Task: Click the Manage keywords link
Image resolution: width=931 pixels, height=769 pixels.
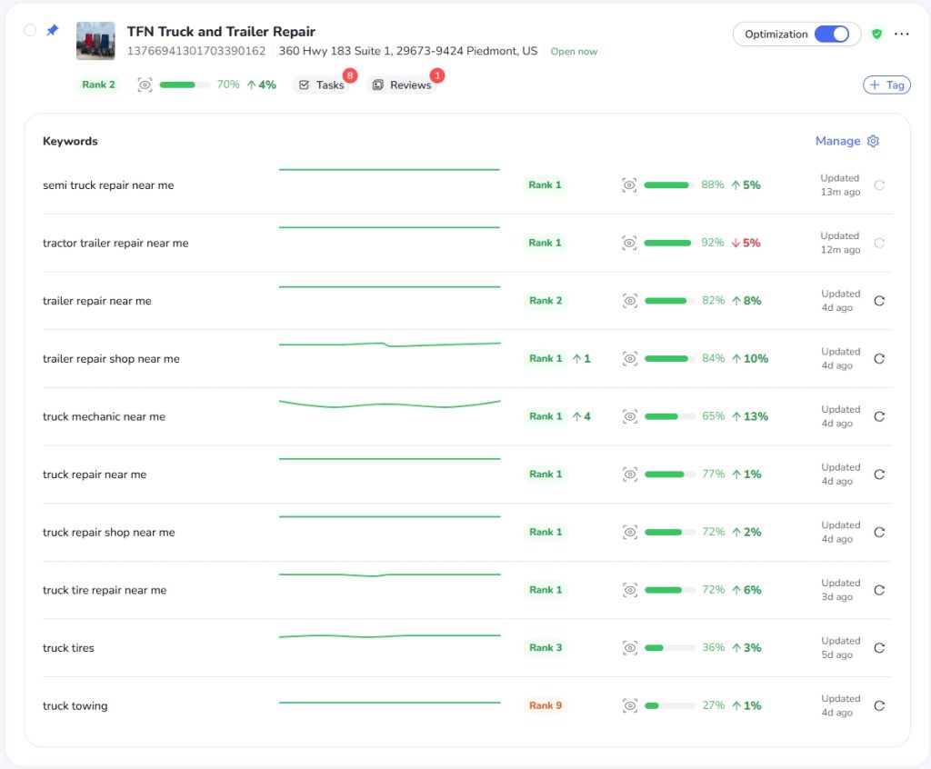Action: [x=837, y=141]
